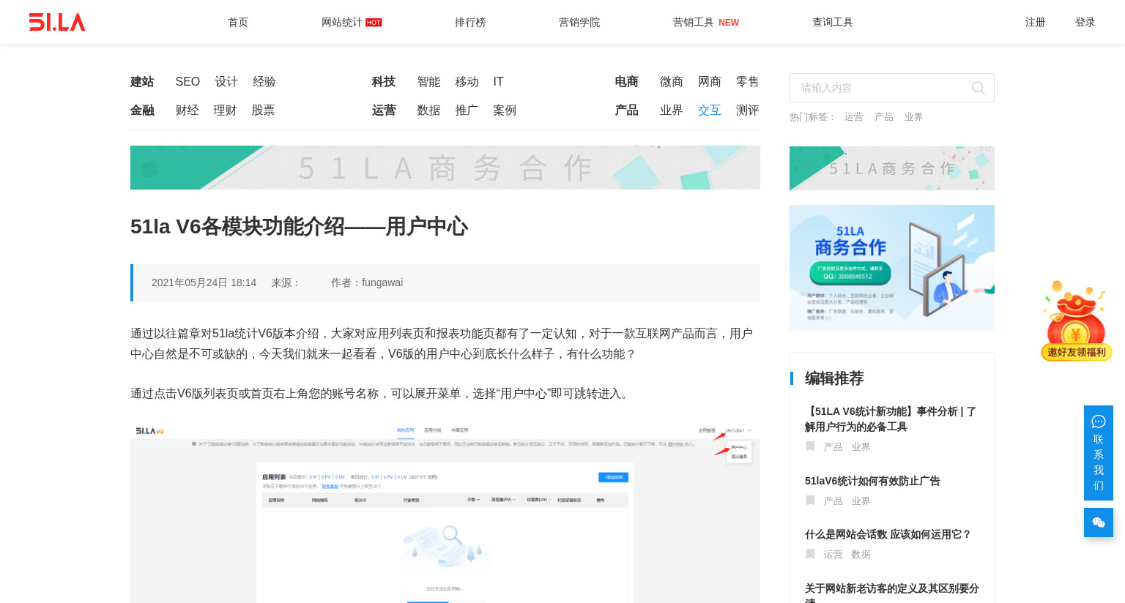The height and width of the screenshot is (603, 1125).
Task: Select the 经验 subcategory
Action: coord(264,81)
